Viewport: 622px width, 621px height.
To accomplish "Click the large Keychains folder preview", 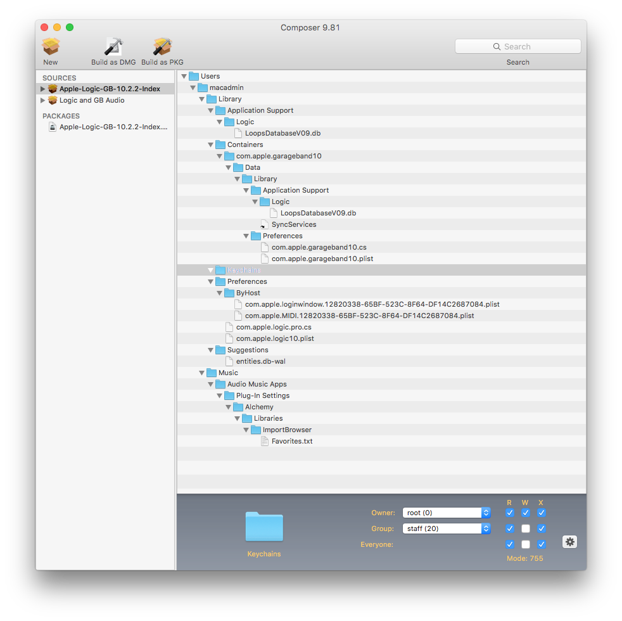I will pyautogui.click(x=264, y=527).
